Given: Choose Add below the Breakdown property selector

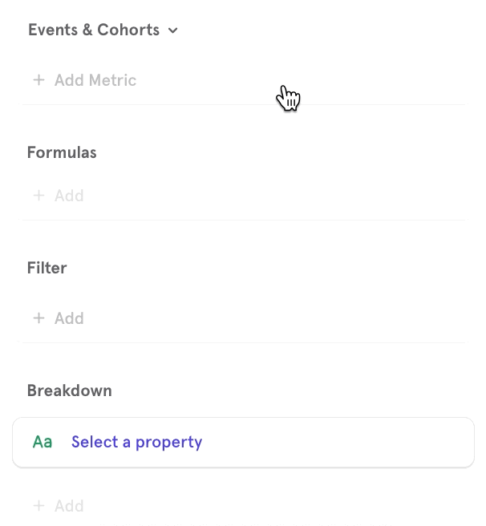Looking at the screenshot, I should 69,506.
